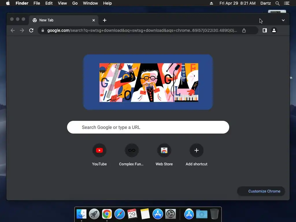Screen dimensions: 296x222
Task: Open Launchpad rocket in the Dock
Action: coord(94,214)
